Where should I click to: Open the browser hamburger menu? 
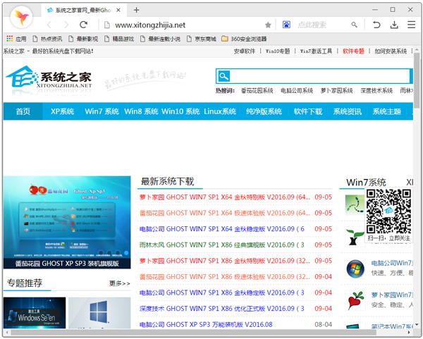(x=411, y=25)
